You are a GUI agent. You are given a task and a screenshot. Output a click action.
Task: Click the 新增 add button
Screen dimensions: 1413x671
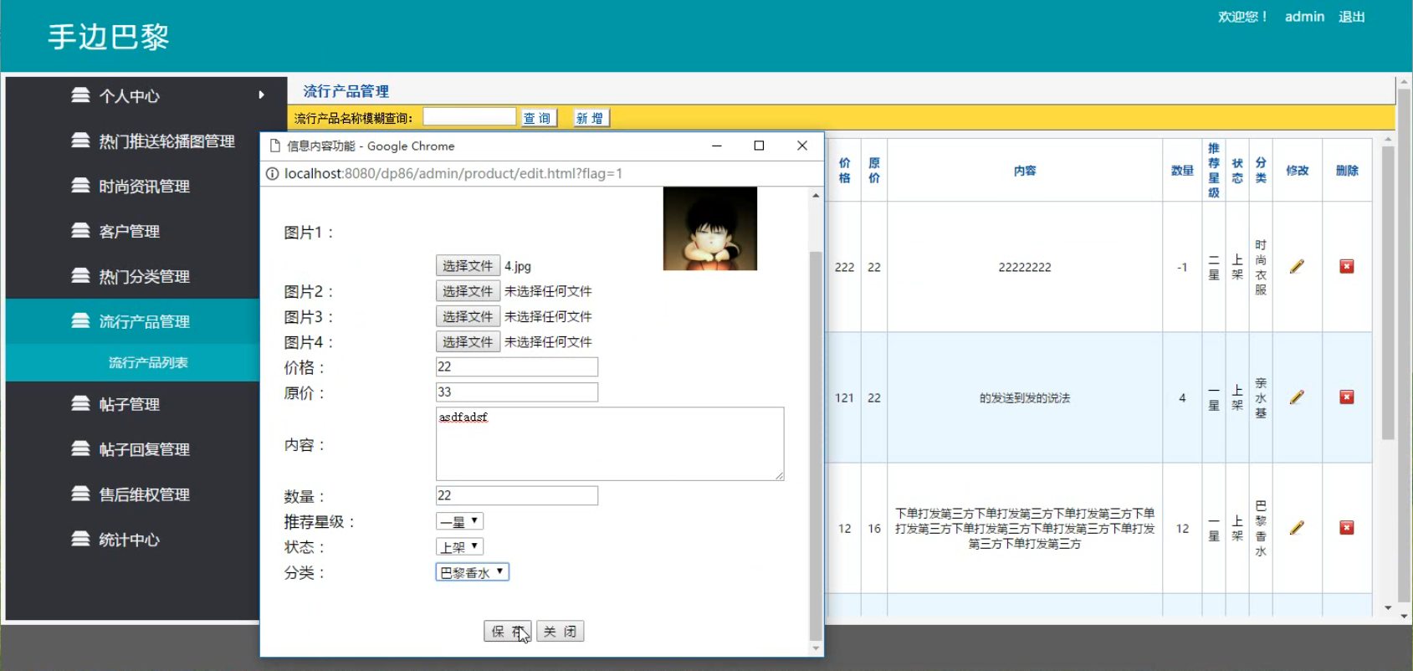pyautogui.click(x=590, y=118)
